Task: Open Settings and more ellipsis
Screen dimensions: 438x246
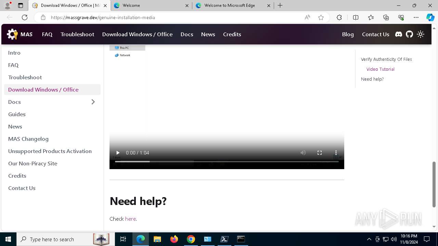Action: click(416, 17)
